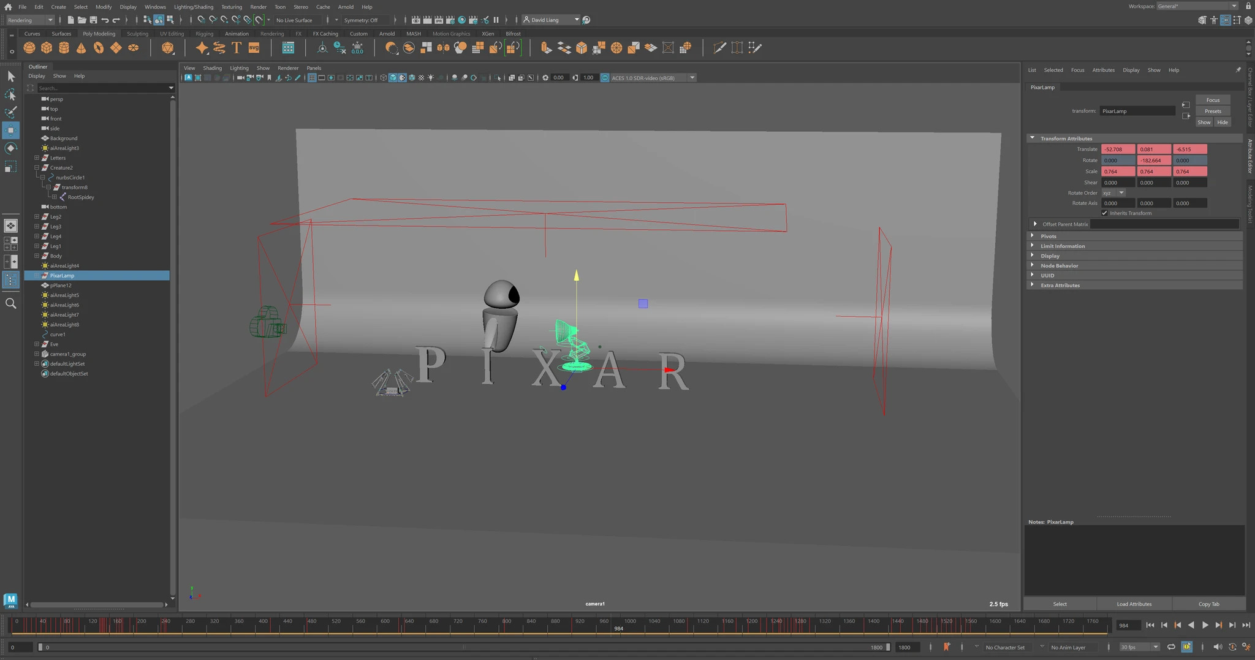Create a polygon cube from the shelf

click(47, 48)
